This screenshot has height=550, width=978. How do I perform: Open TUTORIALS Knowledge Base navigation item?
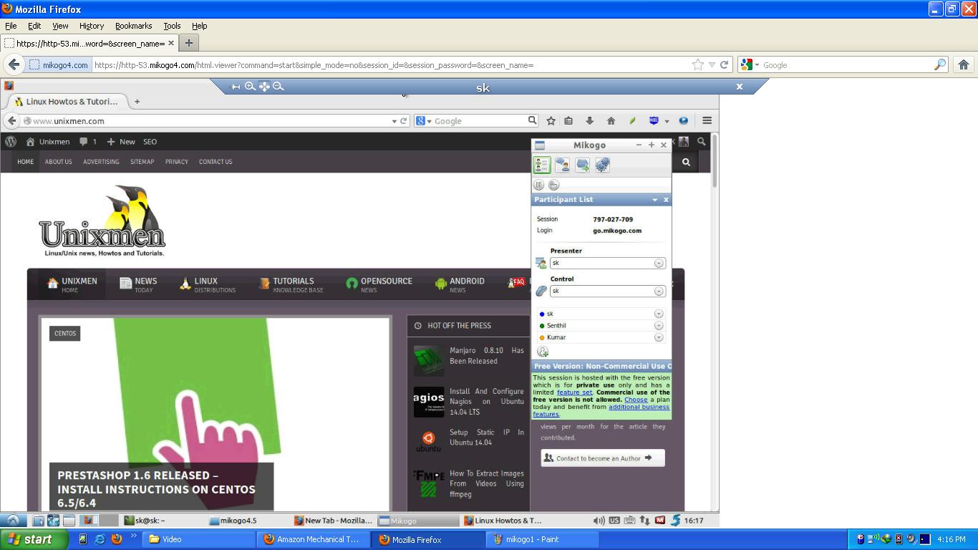[292, 284]
